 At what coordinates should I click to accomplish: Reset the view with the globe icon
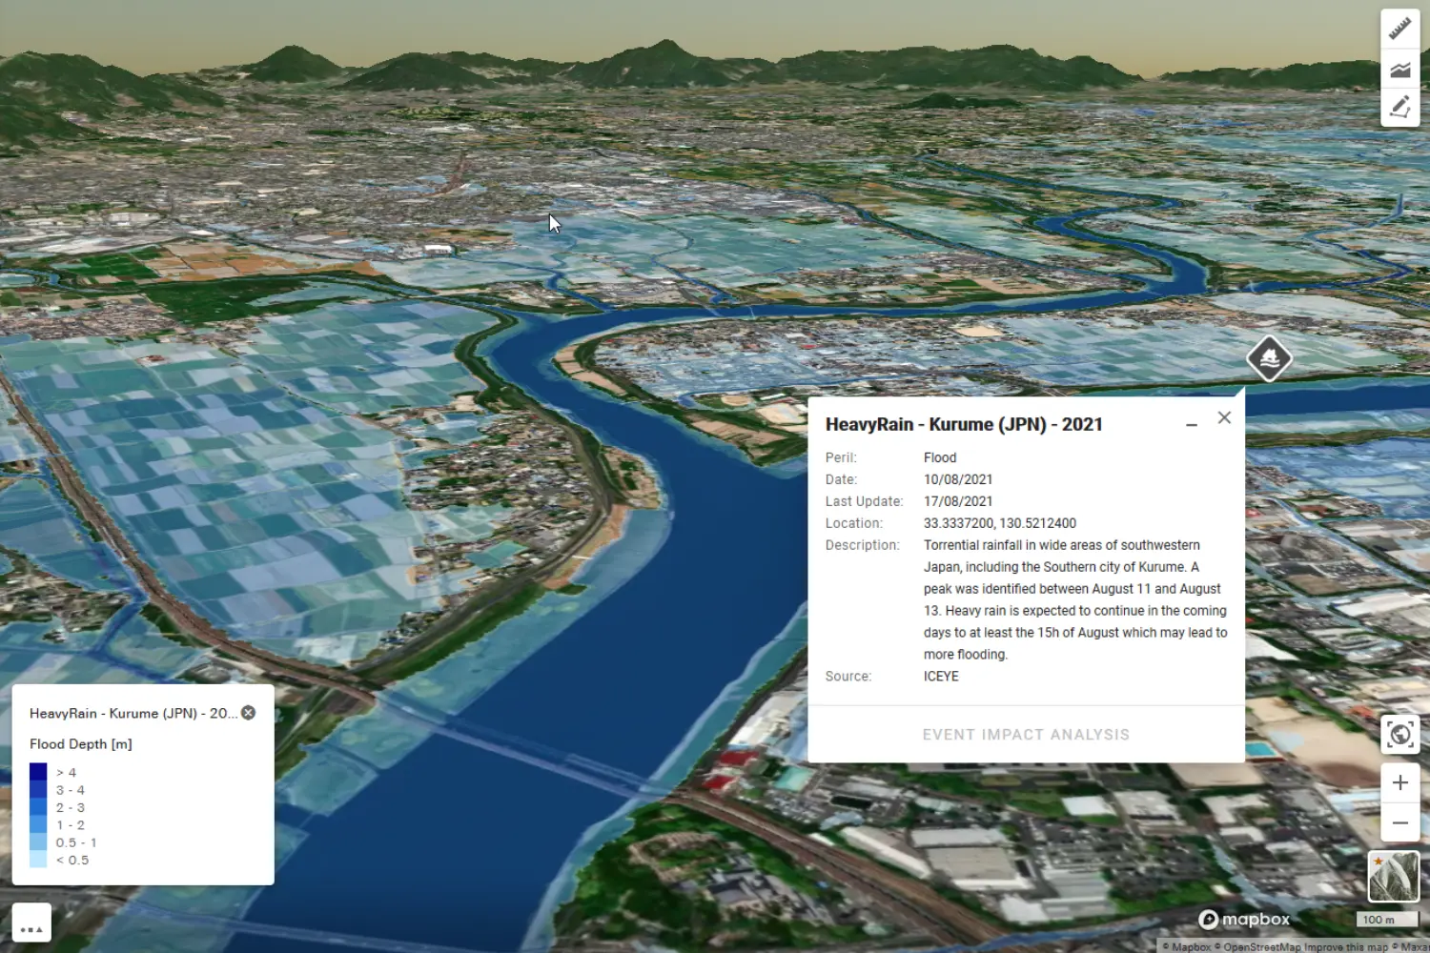[x=1399, y=735]
